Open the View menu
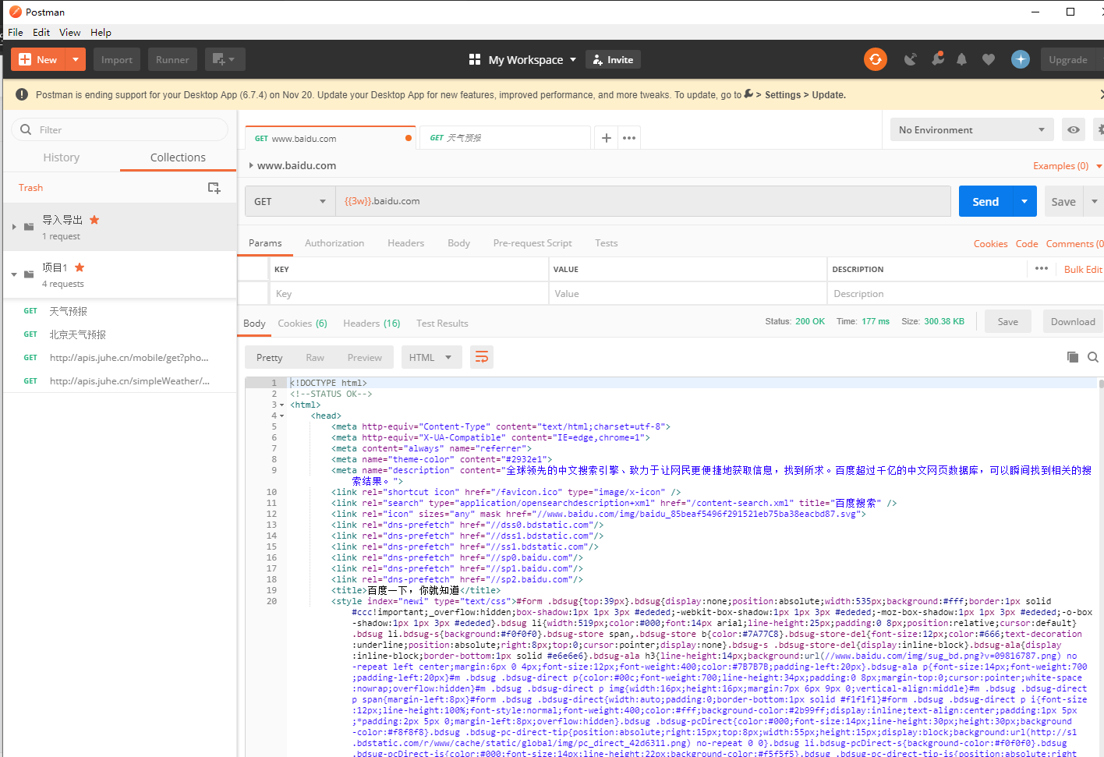1104x757 pixels. 69,32
